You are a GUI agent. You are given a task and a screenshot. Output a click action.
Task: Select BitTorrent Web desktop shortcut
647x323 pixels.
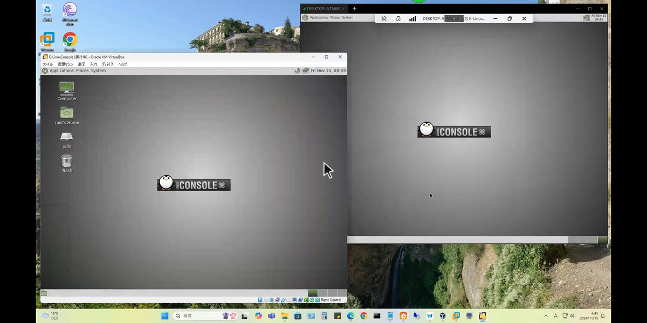point(70,13)
